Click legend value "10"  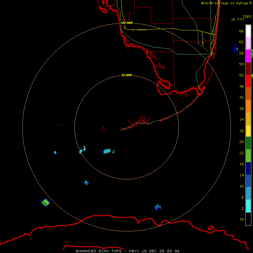241,186
